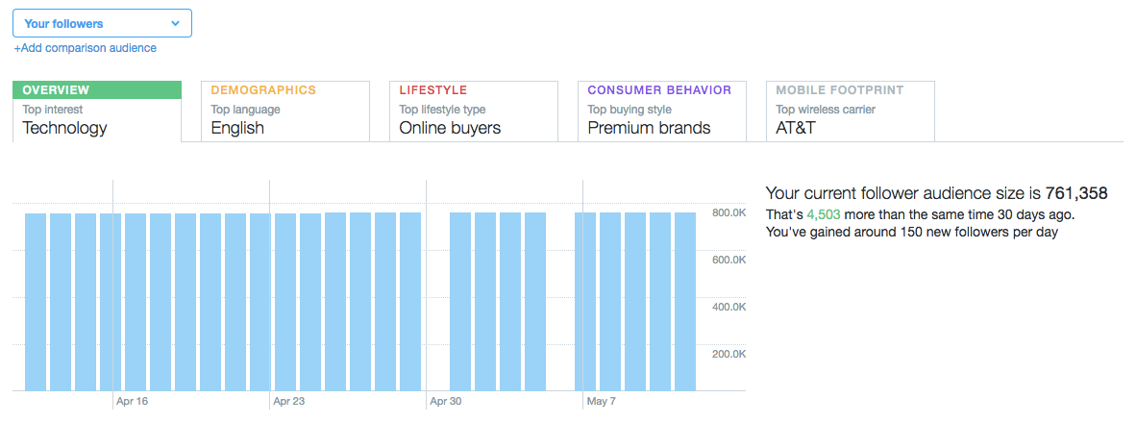Click the +Add comparison audience link
This screenshot has width=1136, height=423.
click(85, 48)
